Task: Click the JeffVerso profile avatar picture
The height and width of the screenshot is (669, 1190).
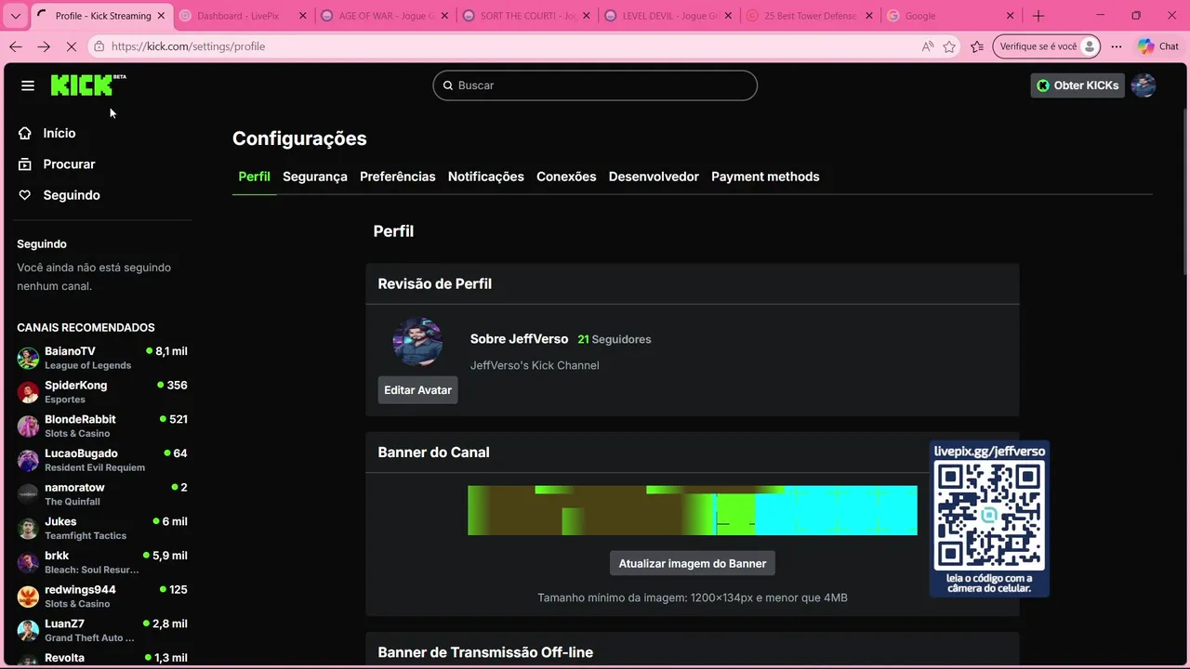Action: pyautogui.click(x=417, y=343)
